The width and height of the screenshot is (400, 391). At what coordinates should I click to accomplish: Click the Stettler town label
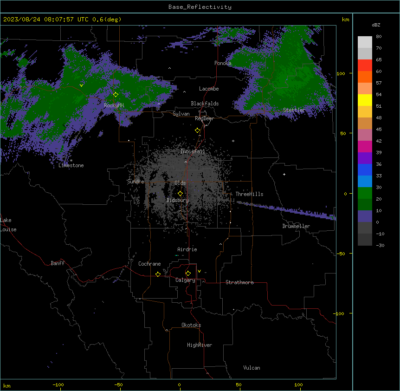pos(294,110)
